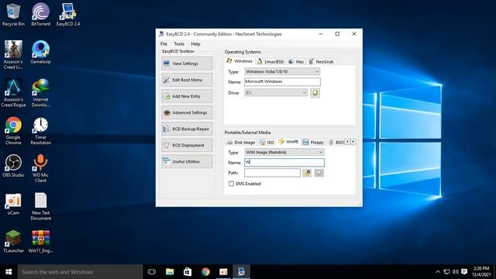Click the browse icon next to Path field
Image resolution: width=496 pixels, height=279 pixels.
click(x=307, y=173)
